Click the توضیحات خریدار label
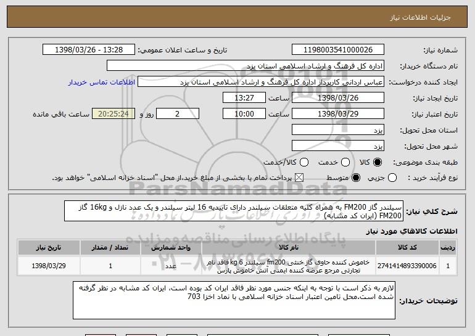This screenshot has width=475, height=336. click(x=428, y=301)
